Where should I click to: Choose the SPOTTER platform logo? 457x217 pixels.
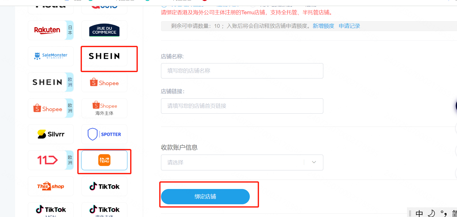click(104, 134)
